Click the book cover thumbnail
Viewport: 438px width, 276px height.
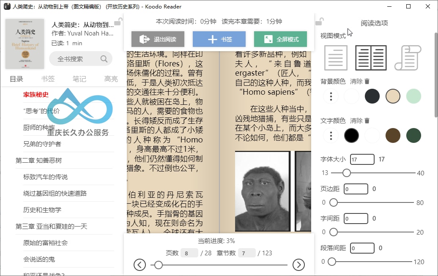pos(25,44)
